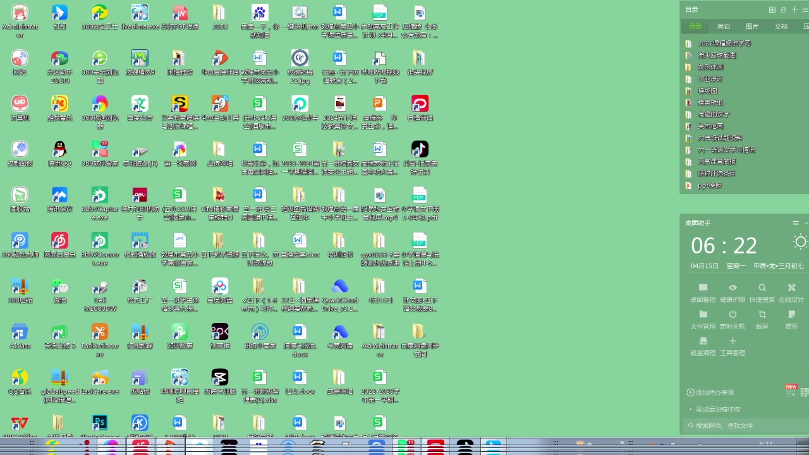This screenshot has width=809, height=455.
Task: Launch 分区助手 10.0.0
Action: [x=59, y=67]
